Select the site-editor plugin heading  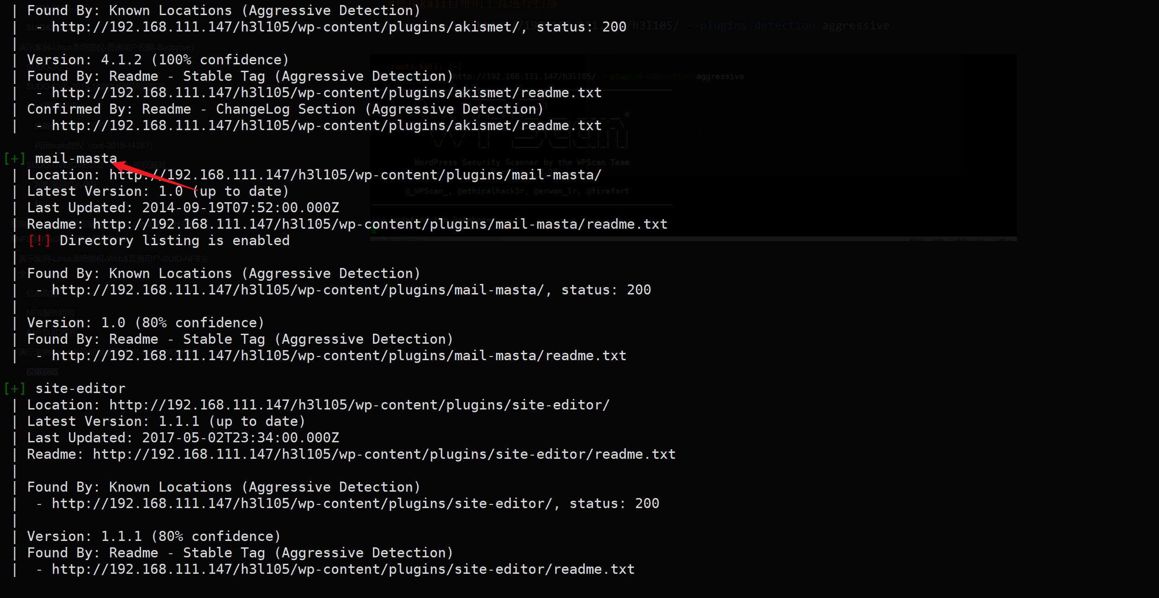80,388
